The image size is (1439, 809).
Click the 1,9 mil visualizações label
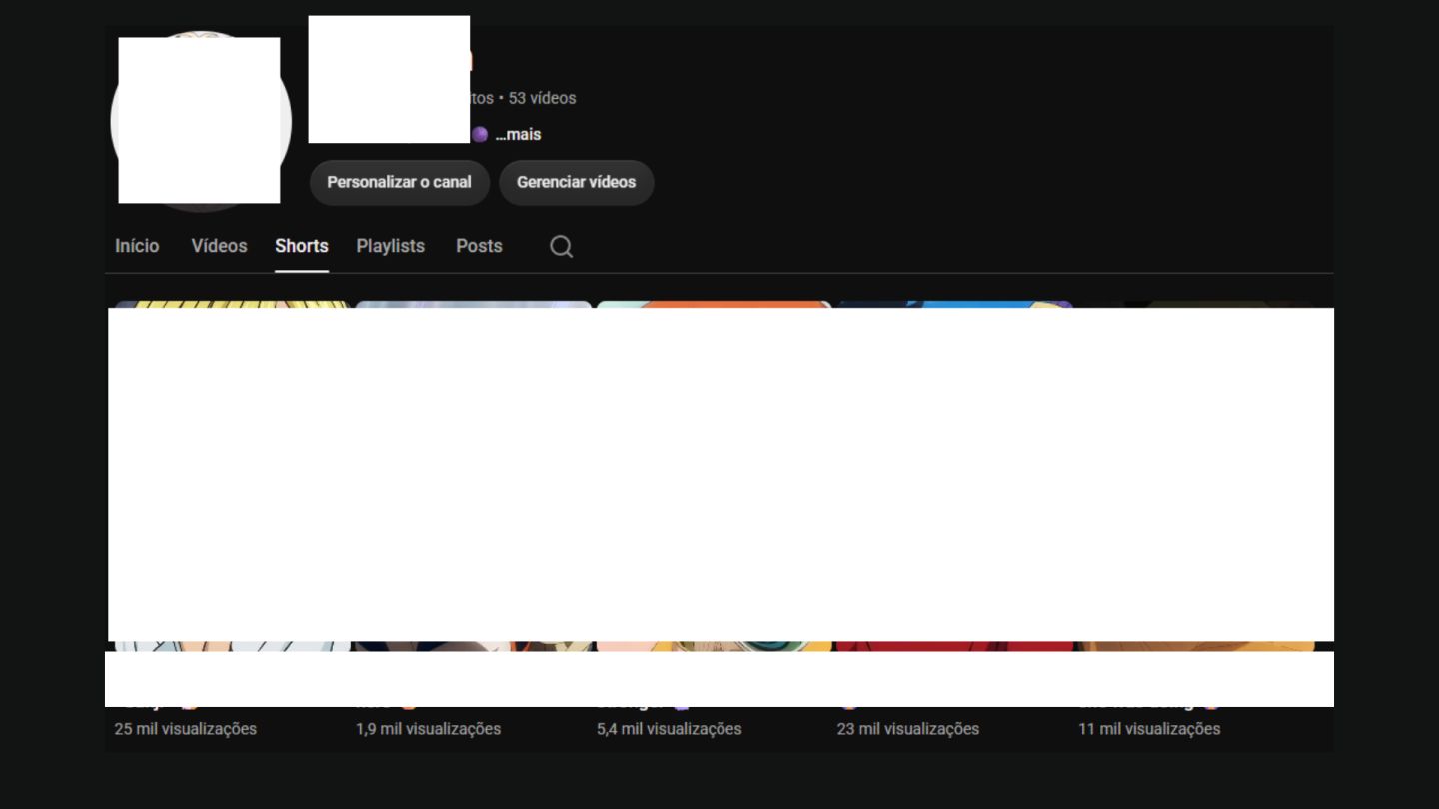coord(428,729)
